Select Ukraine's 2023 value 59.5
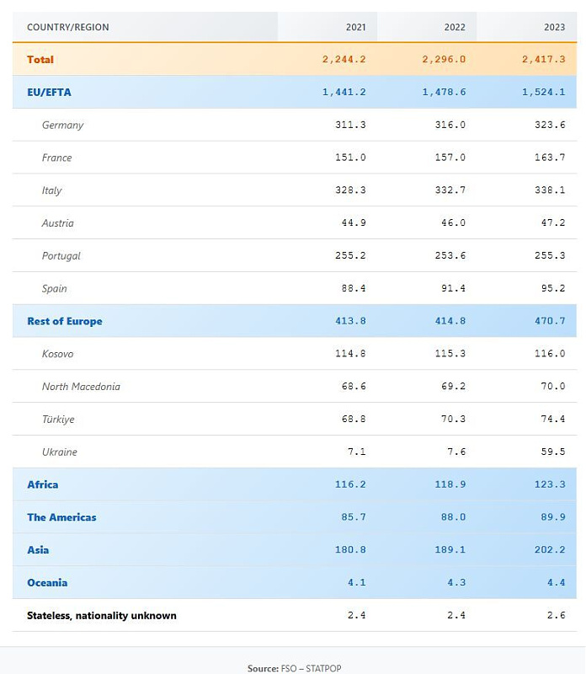Screen dimensions: 586x674 (553, 452)
